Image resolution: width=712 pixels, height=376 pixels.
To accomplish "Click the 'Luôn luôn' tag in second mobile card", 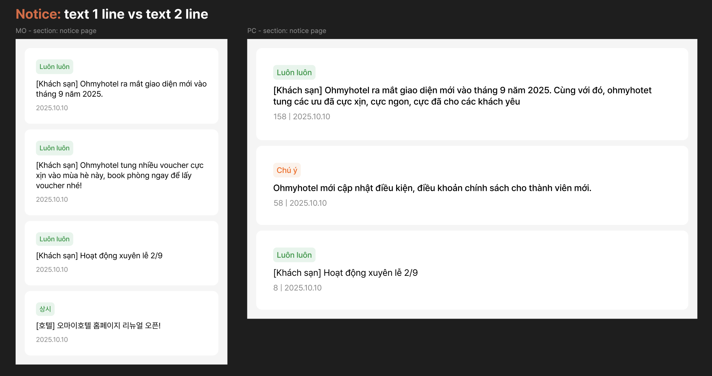I will (54, 148).
